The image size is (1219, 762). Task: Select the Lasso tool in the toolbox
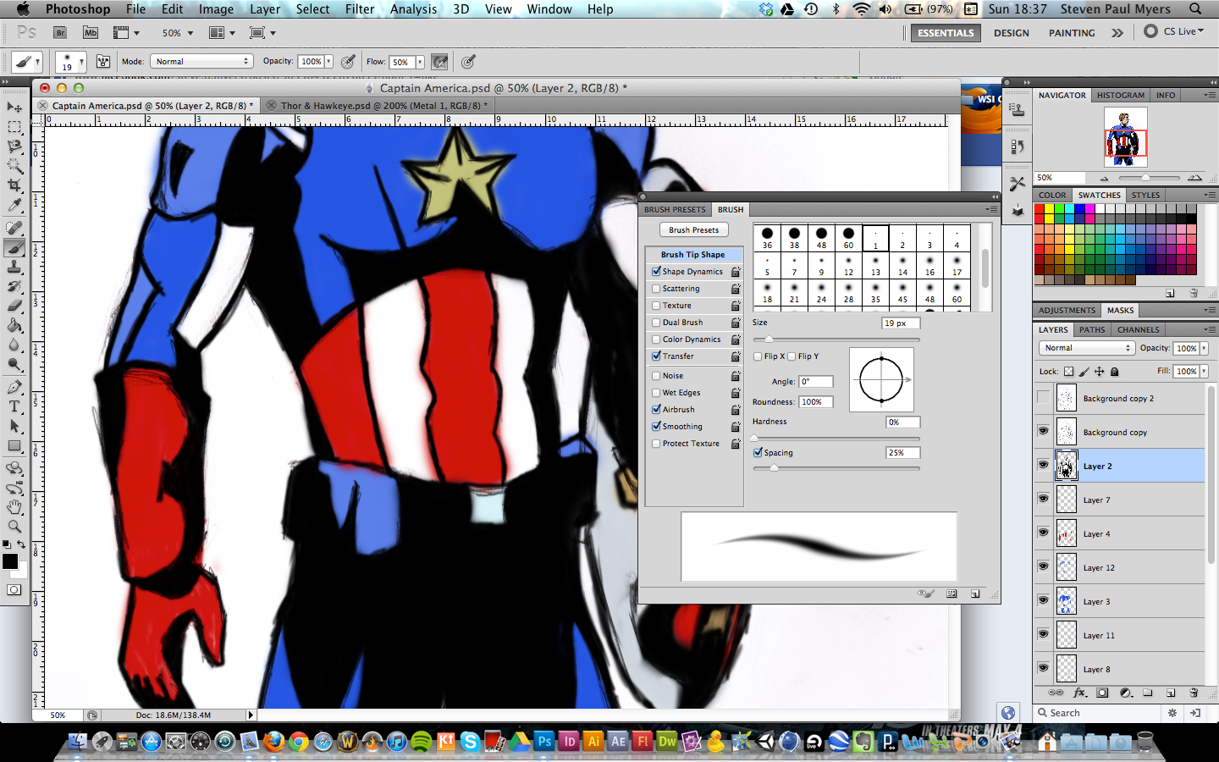point(14,146)
